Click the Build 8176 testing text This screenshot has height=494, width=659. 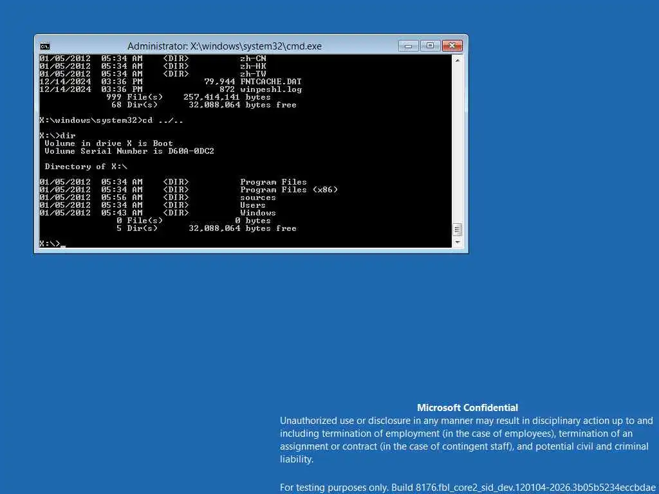click(468, 488)
